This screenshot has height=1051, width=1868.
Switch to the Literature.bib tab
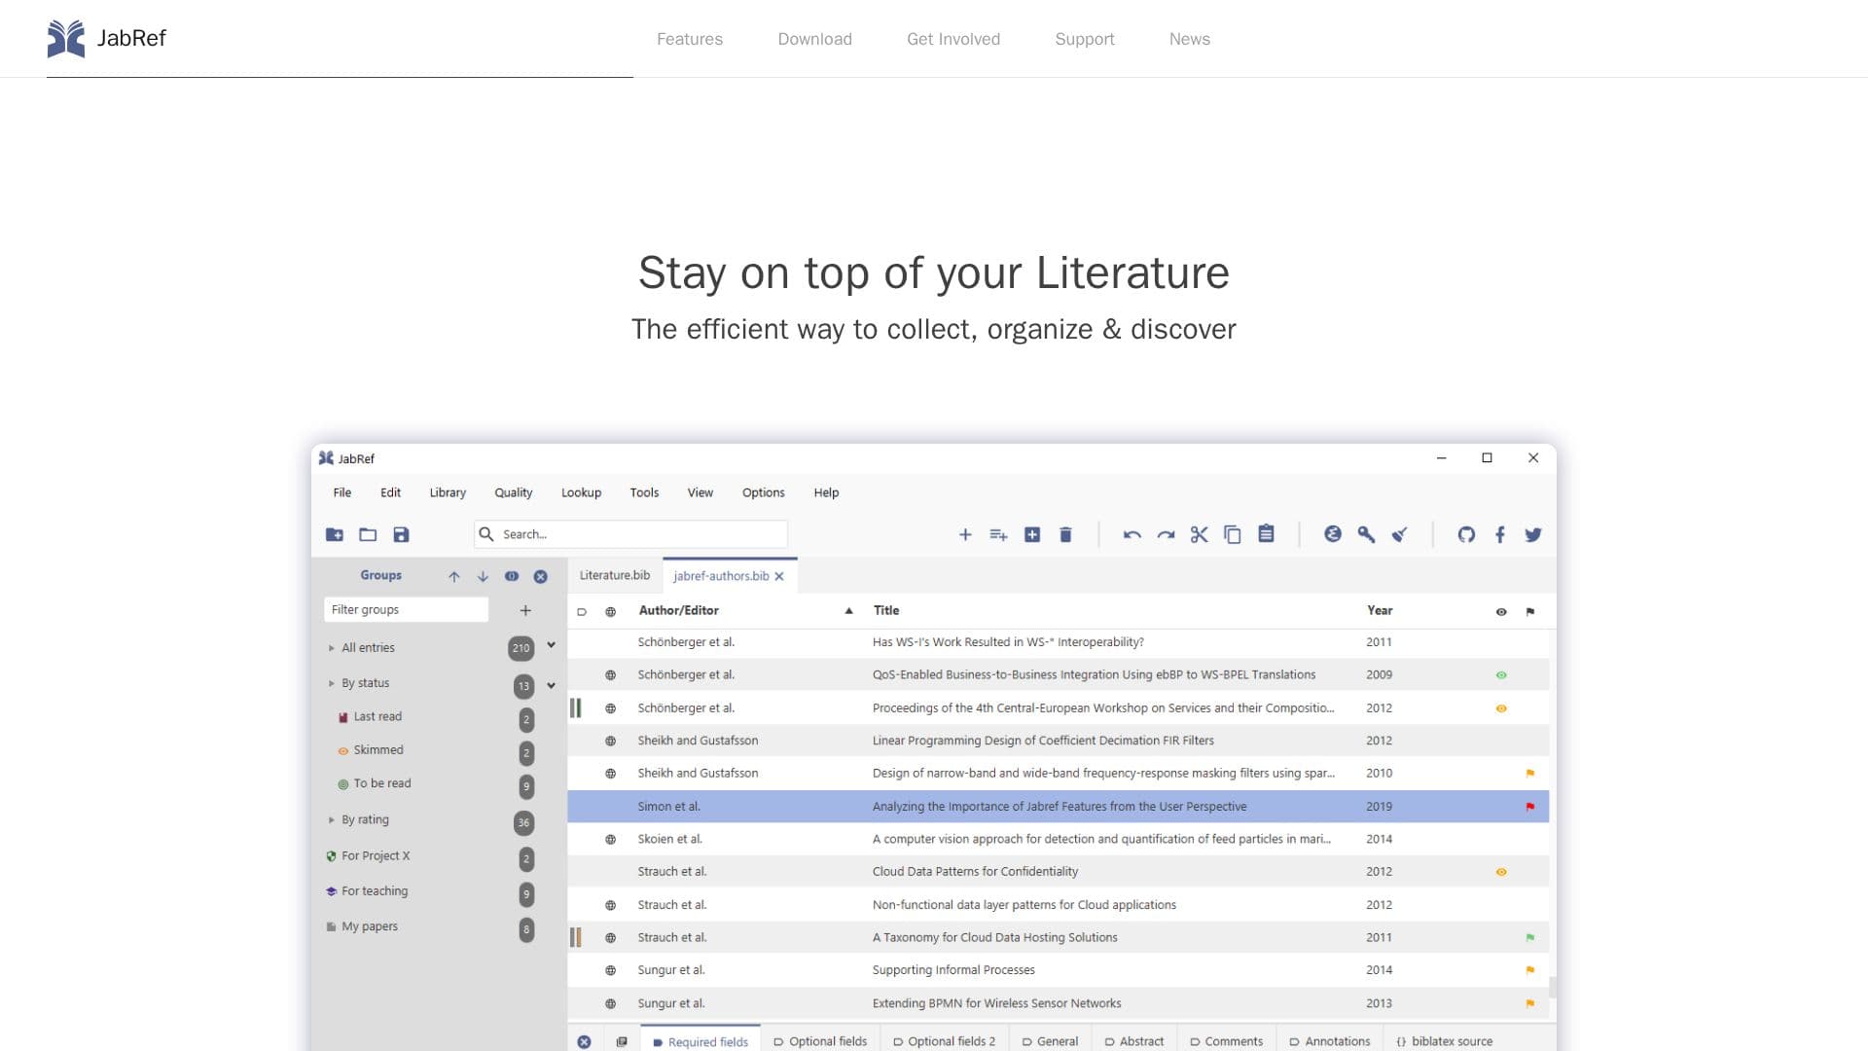[x=615, y=575]
